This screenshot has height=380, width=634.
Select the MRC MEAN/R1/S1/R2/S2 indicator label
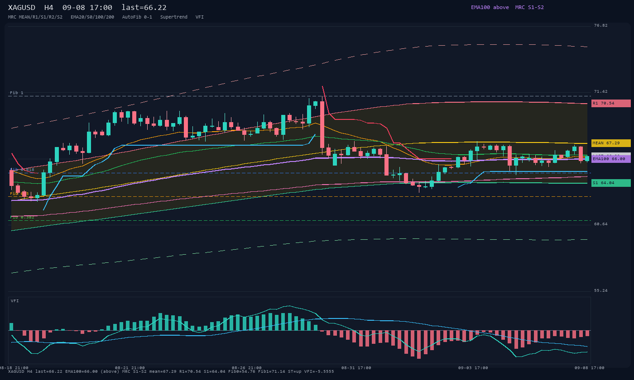point(35,17)
